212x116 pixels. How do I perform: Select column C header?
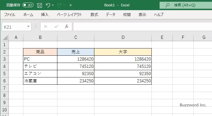click(76, 37)
